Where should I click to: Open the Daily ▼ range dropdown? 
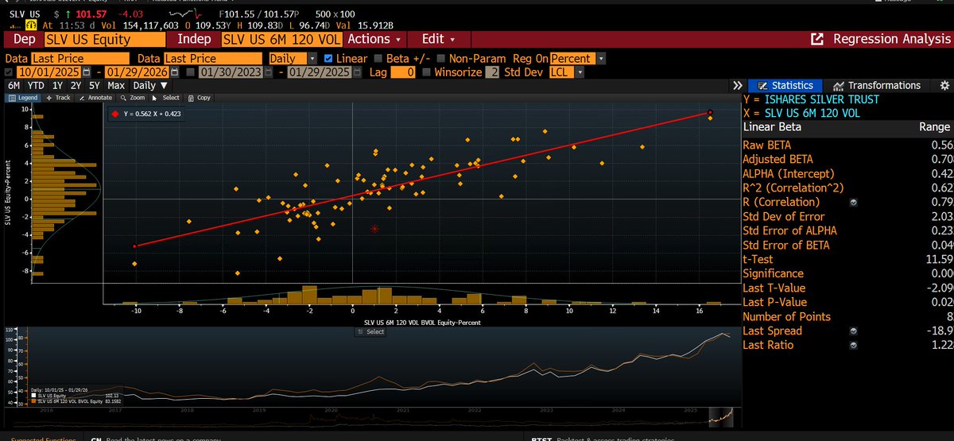coord(150,85)
